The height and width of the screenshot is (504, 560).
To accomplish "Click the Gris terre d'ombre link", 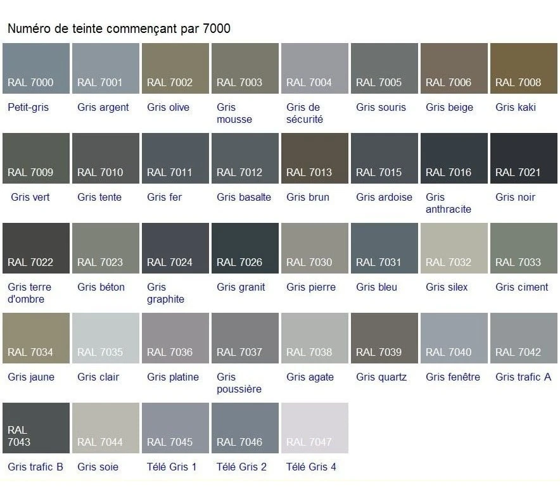I will click(30, 293).
